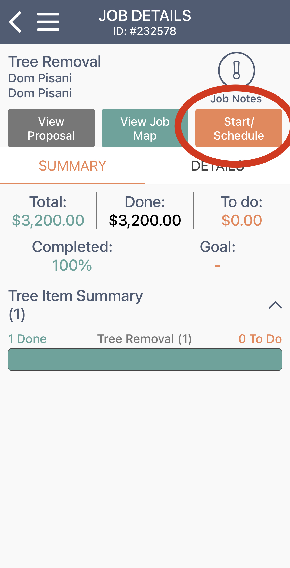The image size is (290, 568).
Task: Tap the '1 Done' label
Action: [27, 339]
